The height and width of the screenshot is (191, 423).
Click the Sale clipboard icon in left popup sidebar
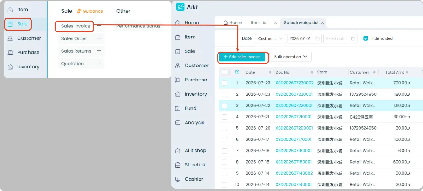click(10, 24)
